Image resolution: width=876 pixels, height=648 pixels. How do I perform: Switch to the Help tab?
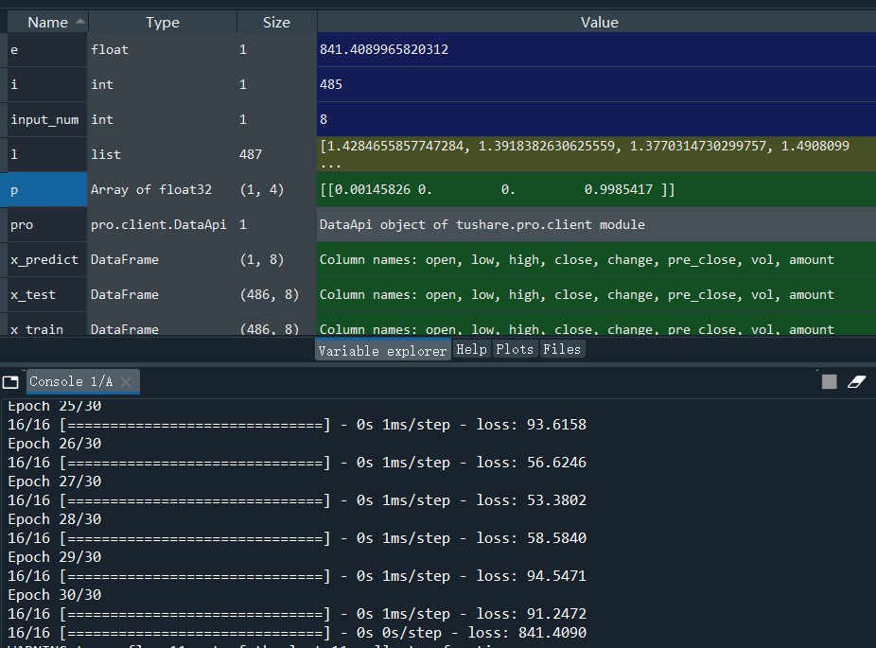click(471, 349)
